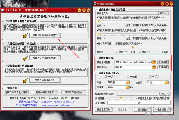Viewport: 179px width, 120px height.
Task: Click the 混录进度 progress bar
Action: [x=139, y=103]
